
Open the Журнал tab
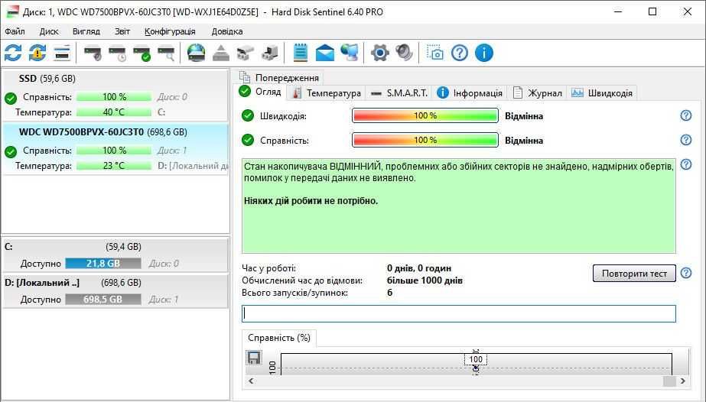coord(537,93)
